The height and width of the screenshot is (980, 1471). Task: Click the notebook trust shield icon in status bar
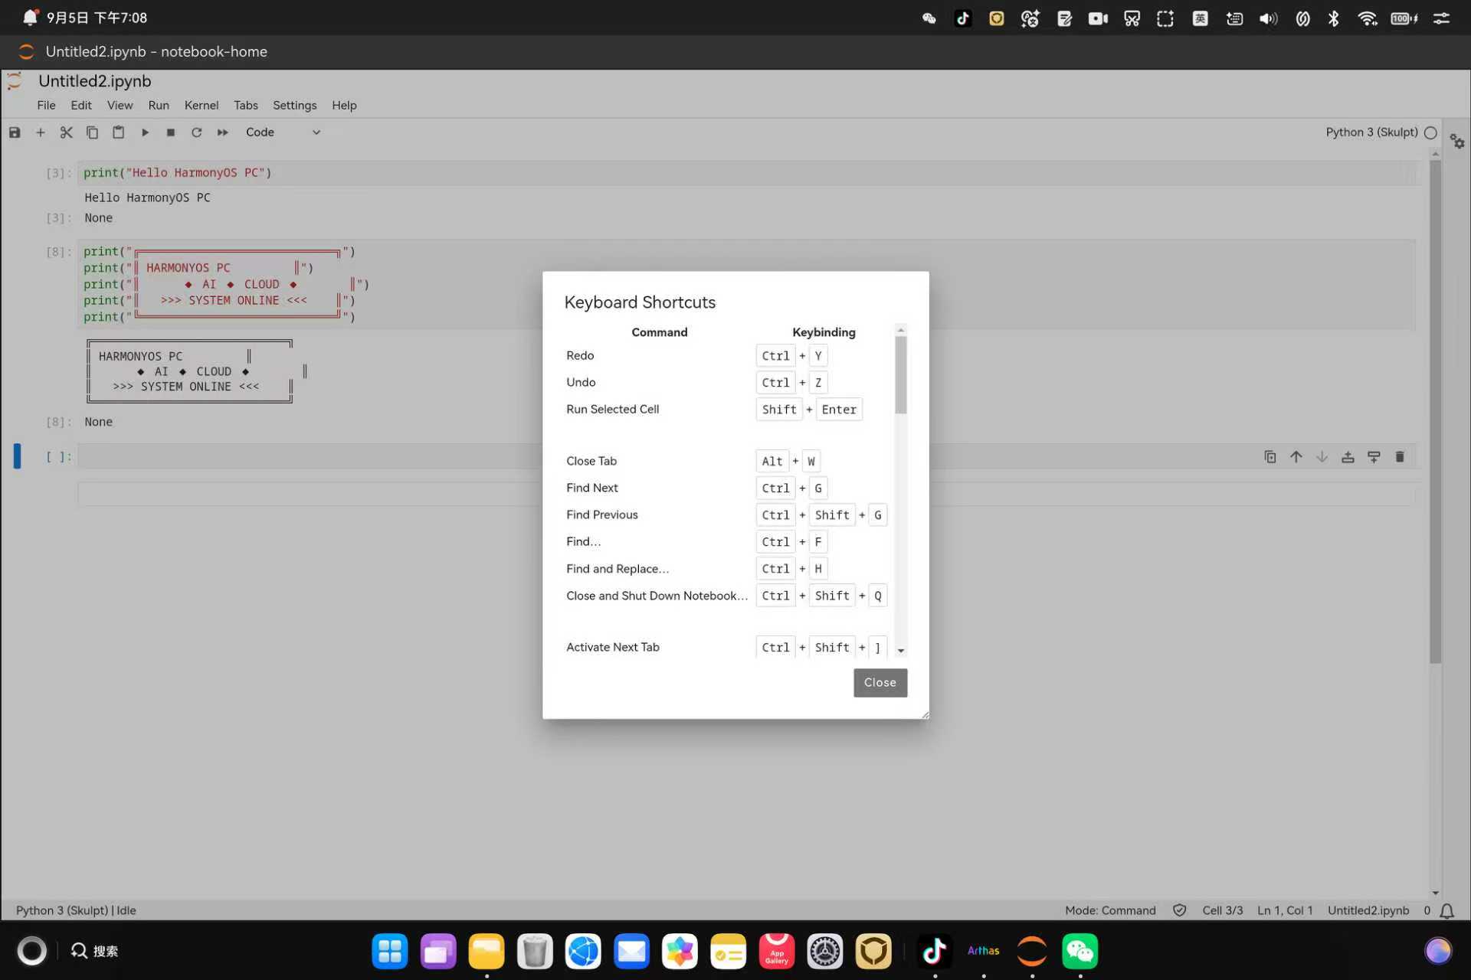tap(1180, 910)
